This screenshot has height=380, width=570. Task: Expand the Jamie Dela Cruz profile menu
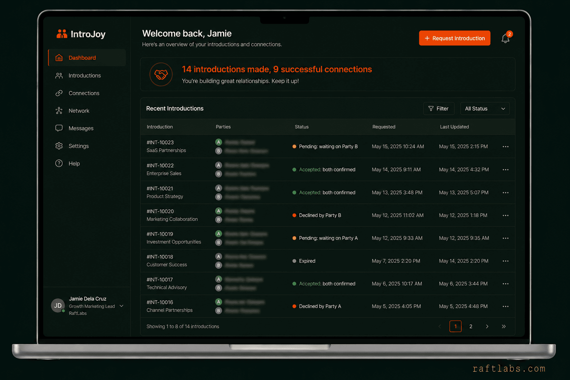(x=121, y=306)
